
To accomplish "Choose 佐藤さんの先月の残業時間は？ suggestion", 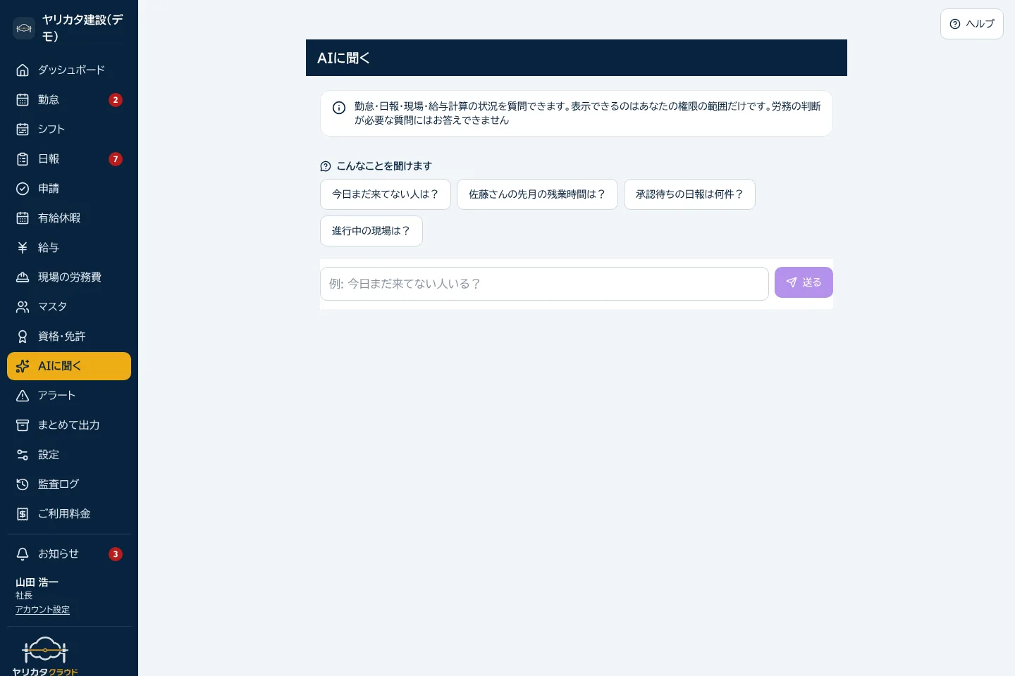I will pos(537,194).
